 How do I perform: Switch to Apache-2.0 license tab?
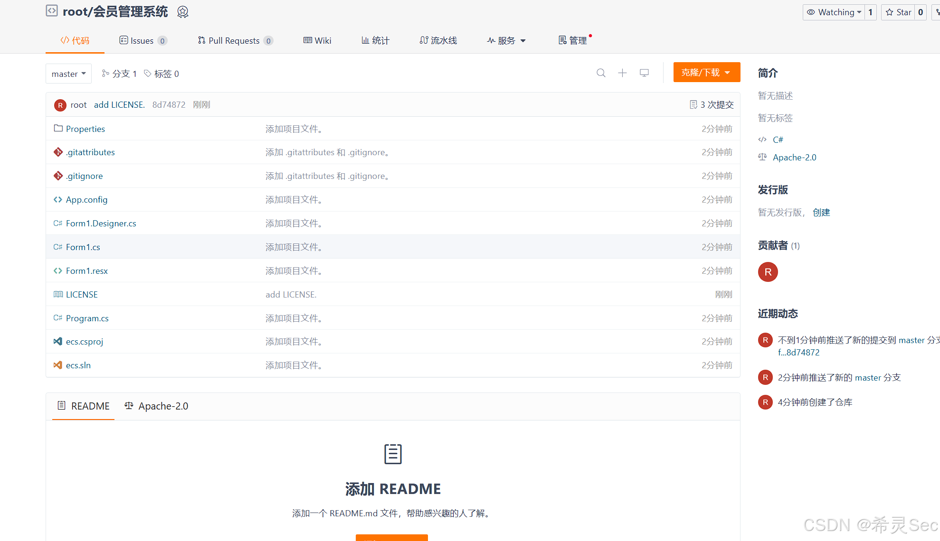click(x=157, y=406)
